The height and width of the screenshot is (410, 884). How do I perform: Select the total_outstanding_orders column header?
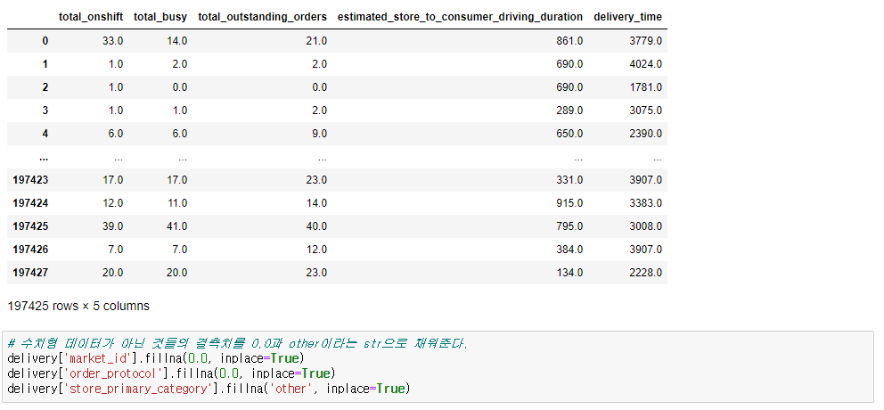262,17
